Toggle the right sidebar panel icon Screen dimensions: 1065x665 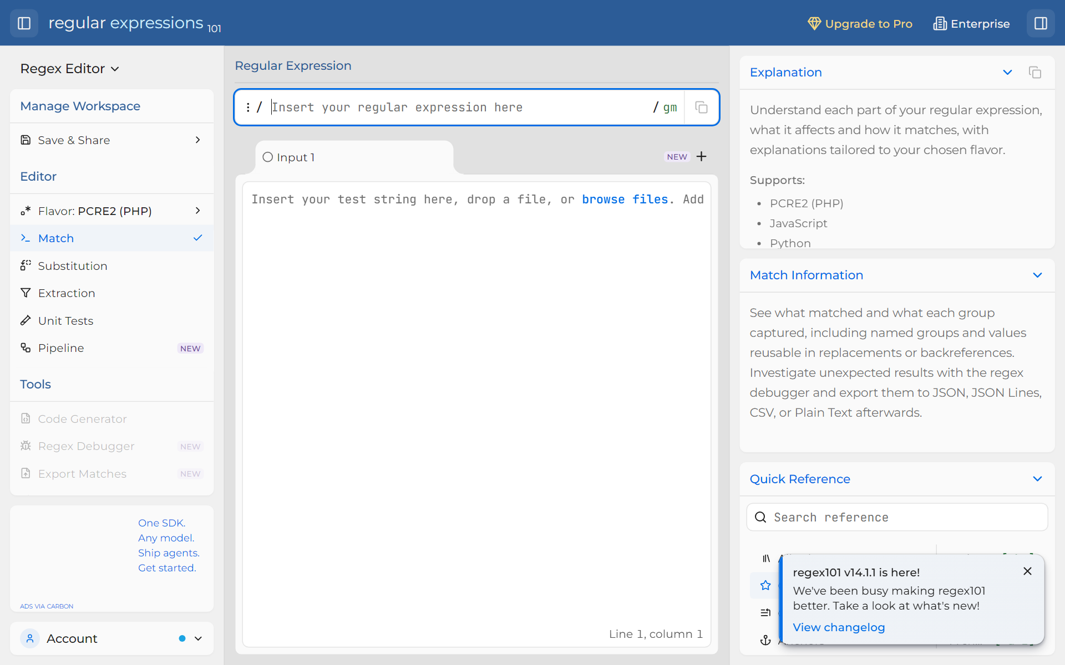[1041, 23]
